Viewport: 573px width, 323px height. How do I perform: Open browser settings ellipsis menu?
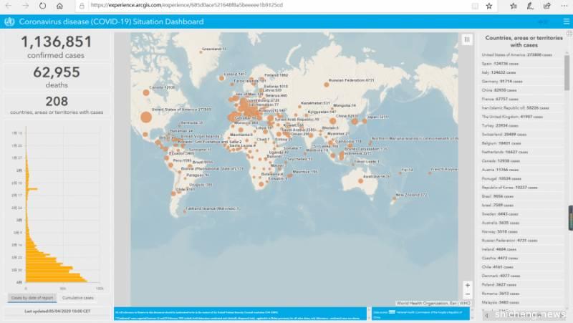pyautogui.click(x=564, y=5)
